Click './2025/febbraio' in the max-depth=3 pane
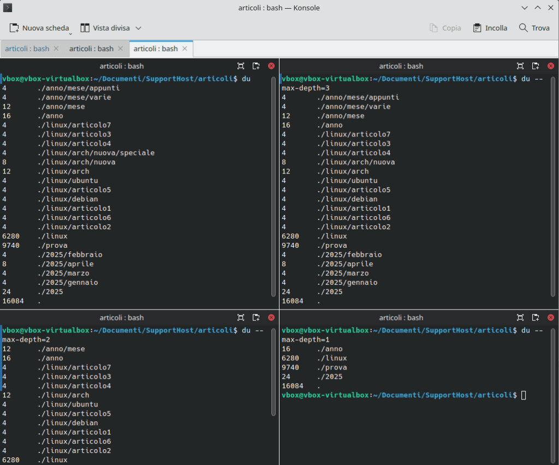This screenshot has width=559, height=465. 349,255
